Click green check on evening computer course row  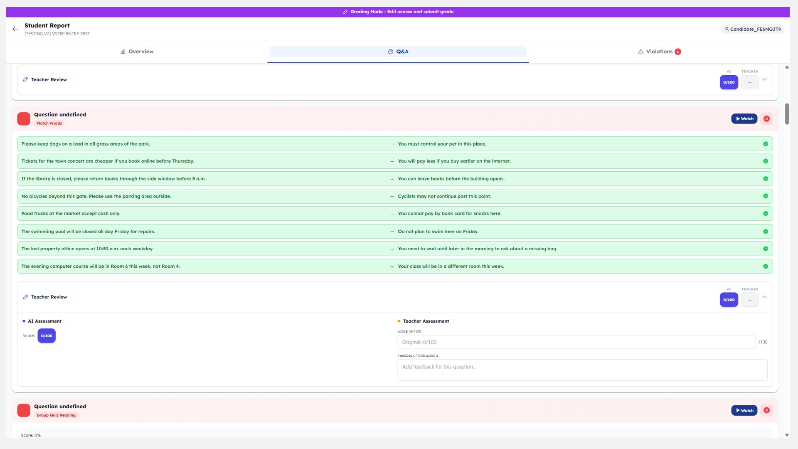click(x=765, y=266)
